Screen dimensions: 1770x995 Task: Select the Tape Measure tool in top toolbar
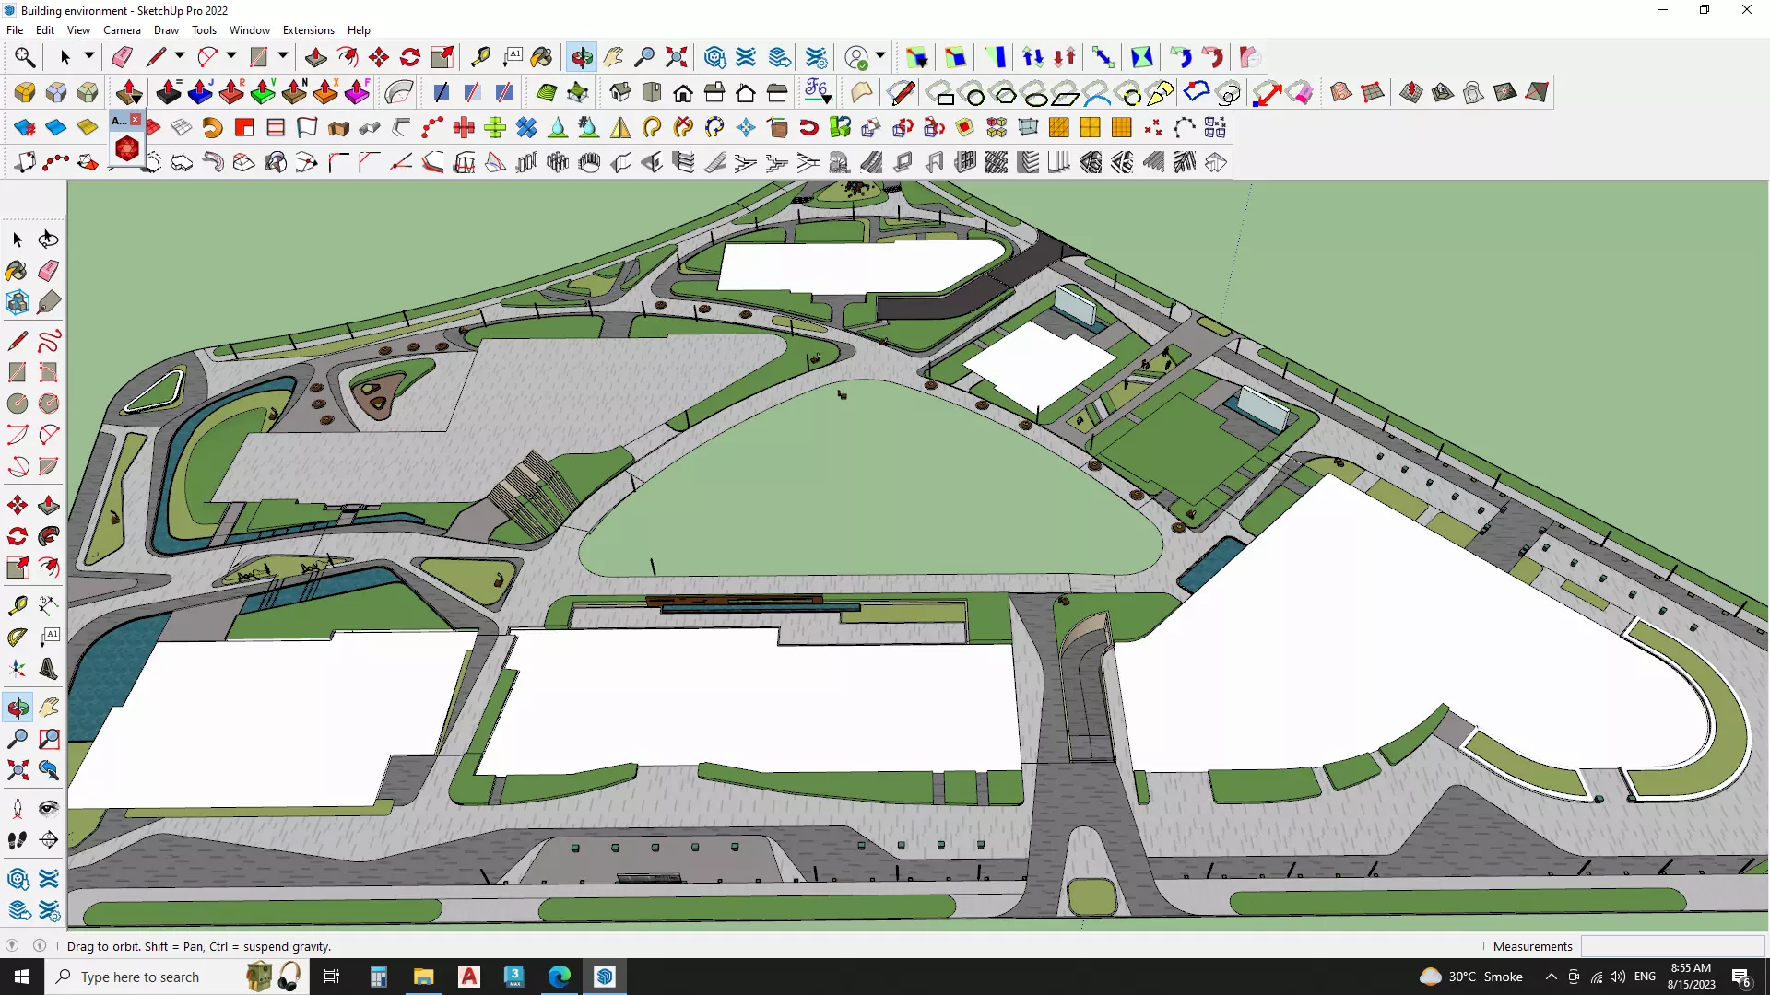tap(480, 57)
